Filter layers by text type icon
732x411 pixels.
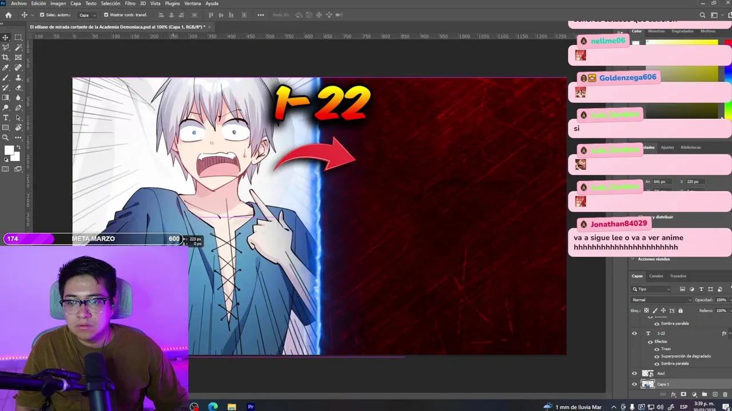coord(702,289)
